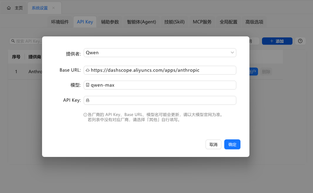Click the help question mark icon

click(300, 41)
